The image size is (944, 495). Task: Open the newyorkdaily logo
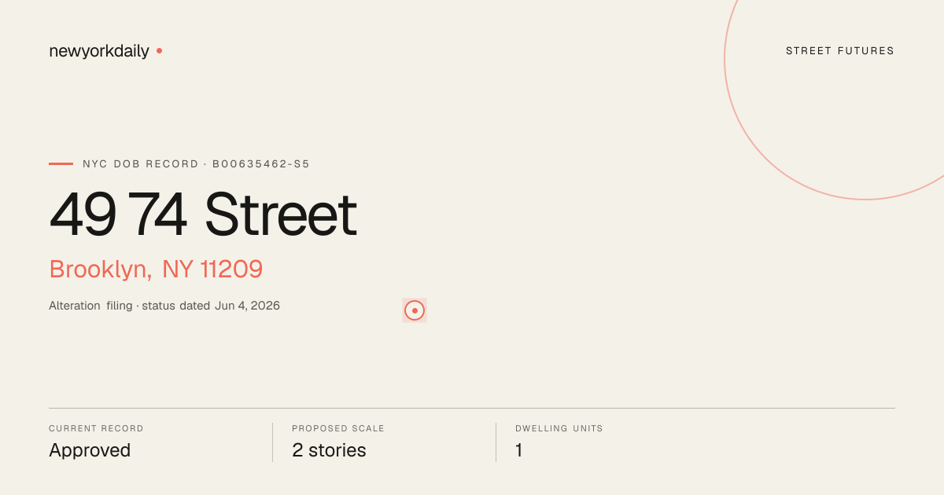pyautogui.click(x=99, y=51)
